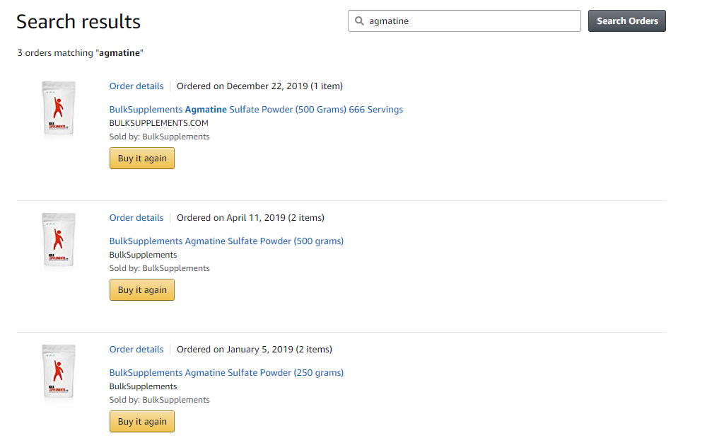
Task: Open the January 5 order product thumbnail
Action: pos(59,372)
